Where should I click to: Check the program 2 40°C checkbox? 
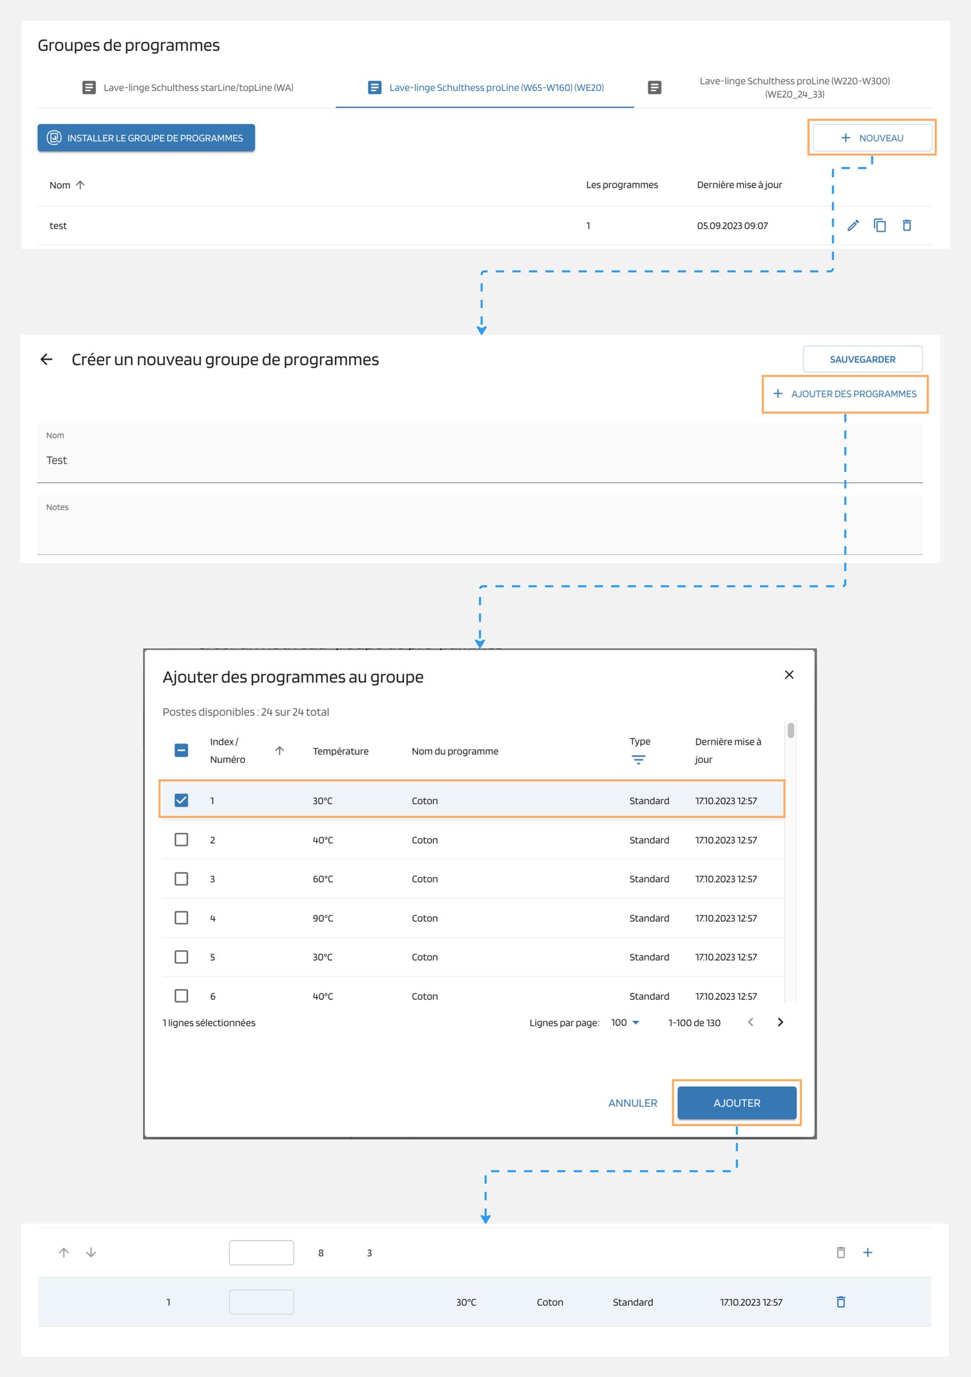[x=181, y=840]
